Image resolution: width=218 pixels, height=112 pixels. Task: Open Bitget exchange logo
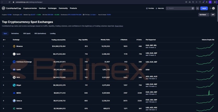tap(14, 85)
